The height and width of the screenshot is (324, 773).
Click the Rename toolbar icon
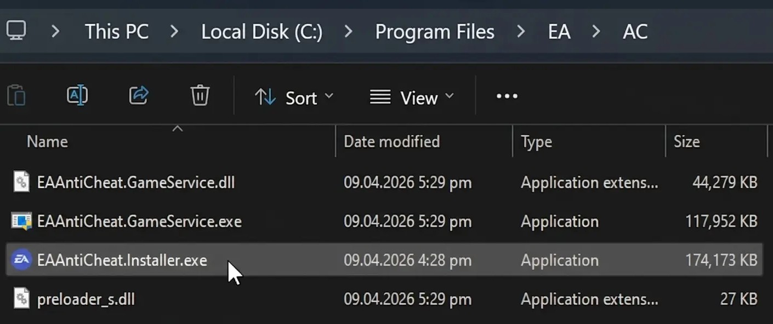point(77,96)
